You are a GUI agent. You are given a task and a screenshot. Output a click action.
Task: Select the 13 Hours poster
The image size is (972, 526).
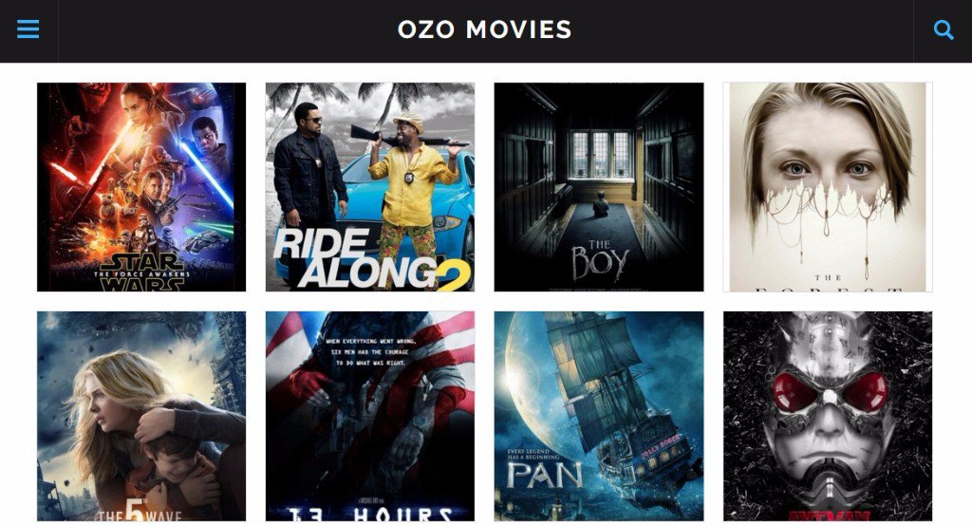click(x=370, y=416)
